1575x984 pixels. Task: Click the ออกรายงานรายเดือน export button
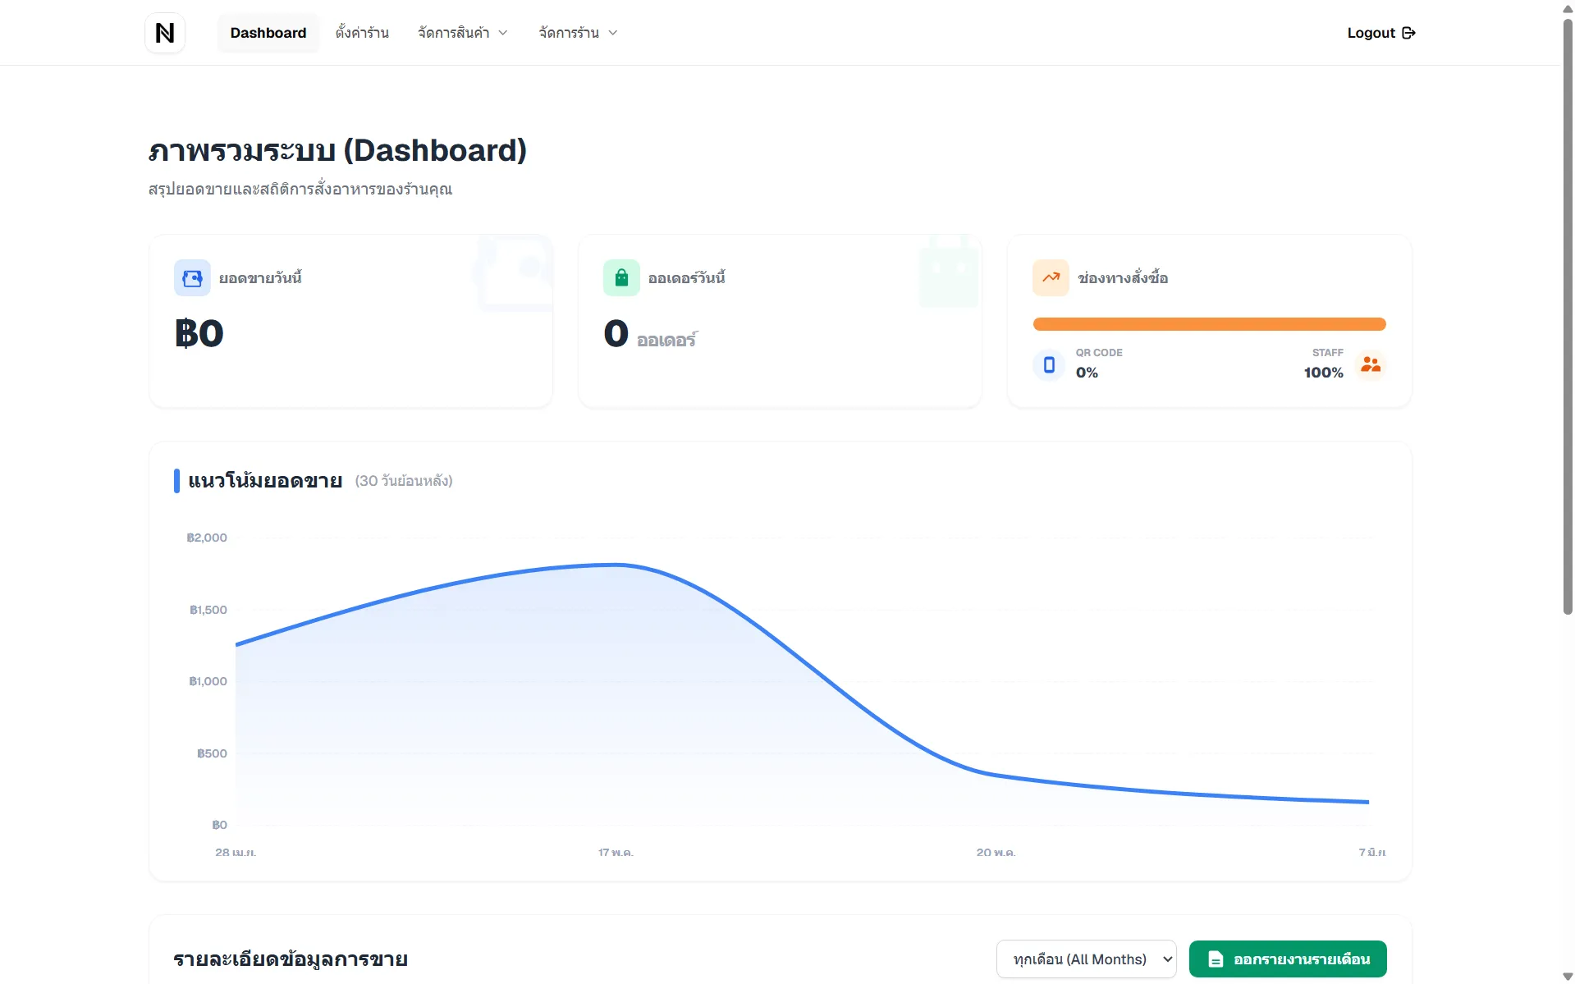click(x=1288, y=959)
